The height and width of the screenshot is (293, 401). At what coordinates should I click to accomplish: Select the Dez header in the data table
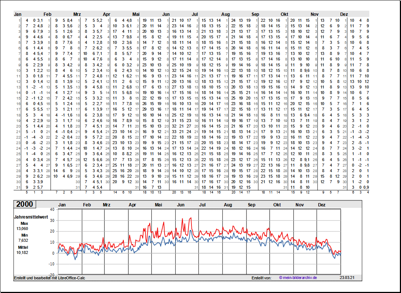point(344,14)
